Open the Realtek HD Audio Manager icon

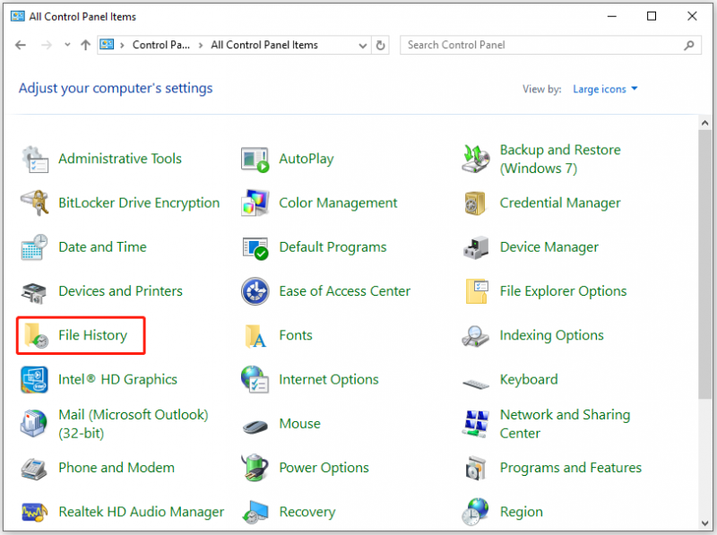click(34, 512)
